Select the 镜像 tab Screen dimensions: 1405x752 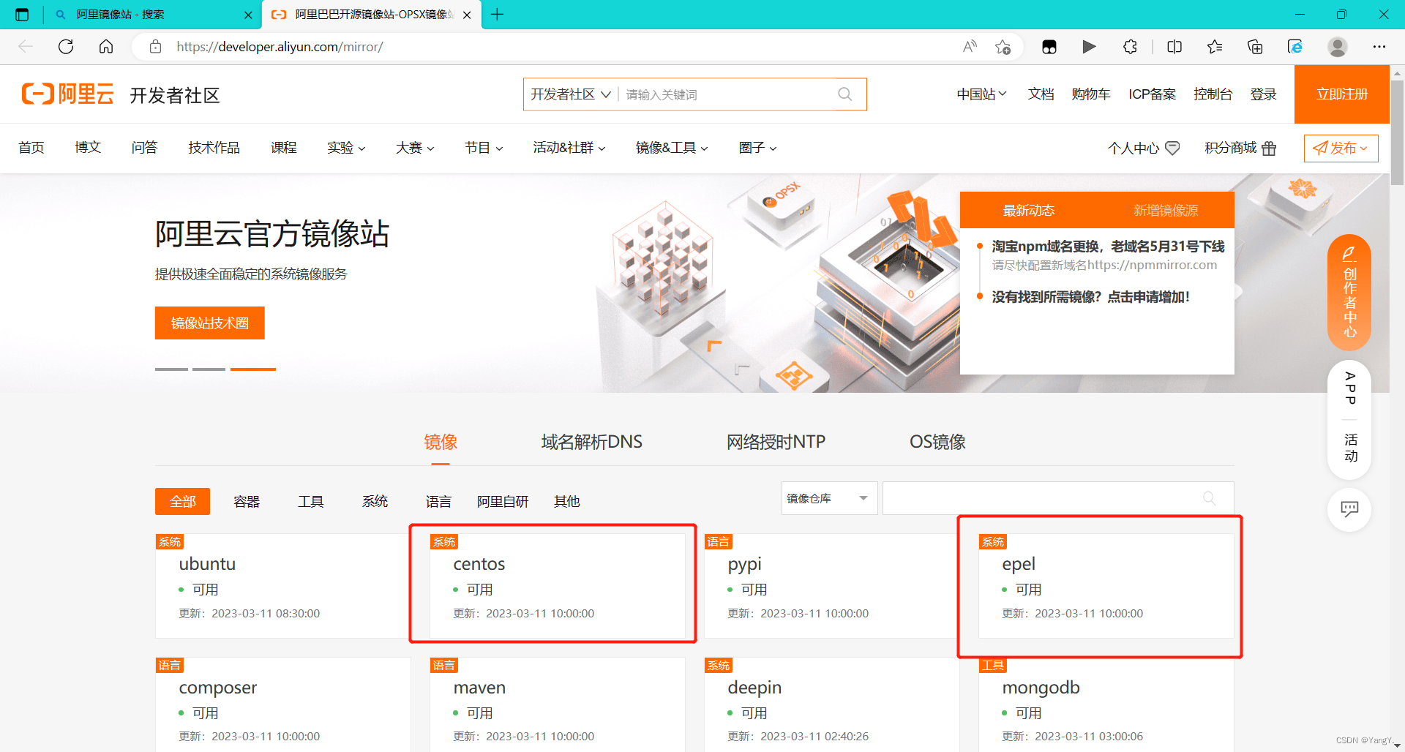pos(441,442)
